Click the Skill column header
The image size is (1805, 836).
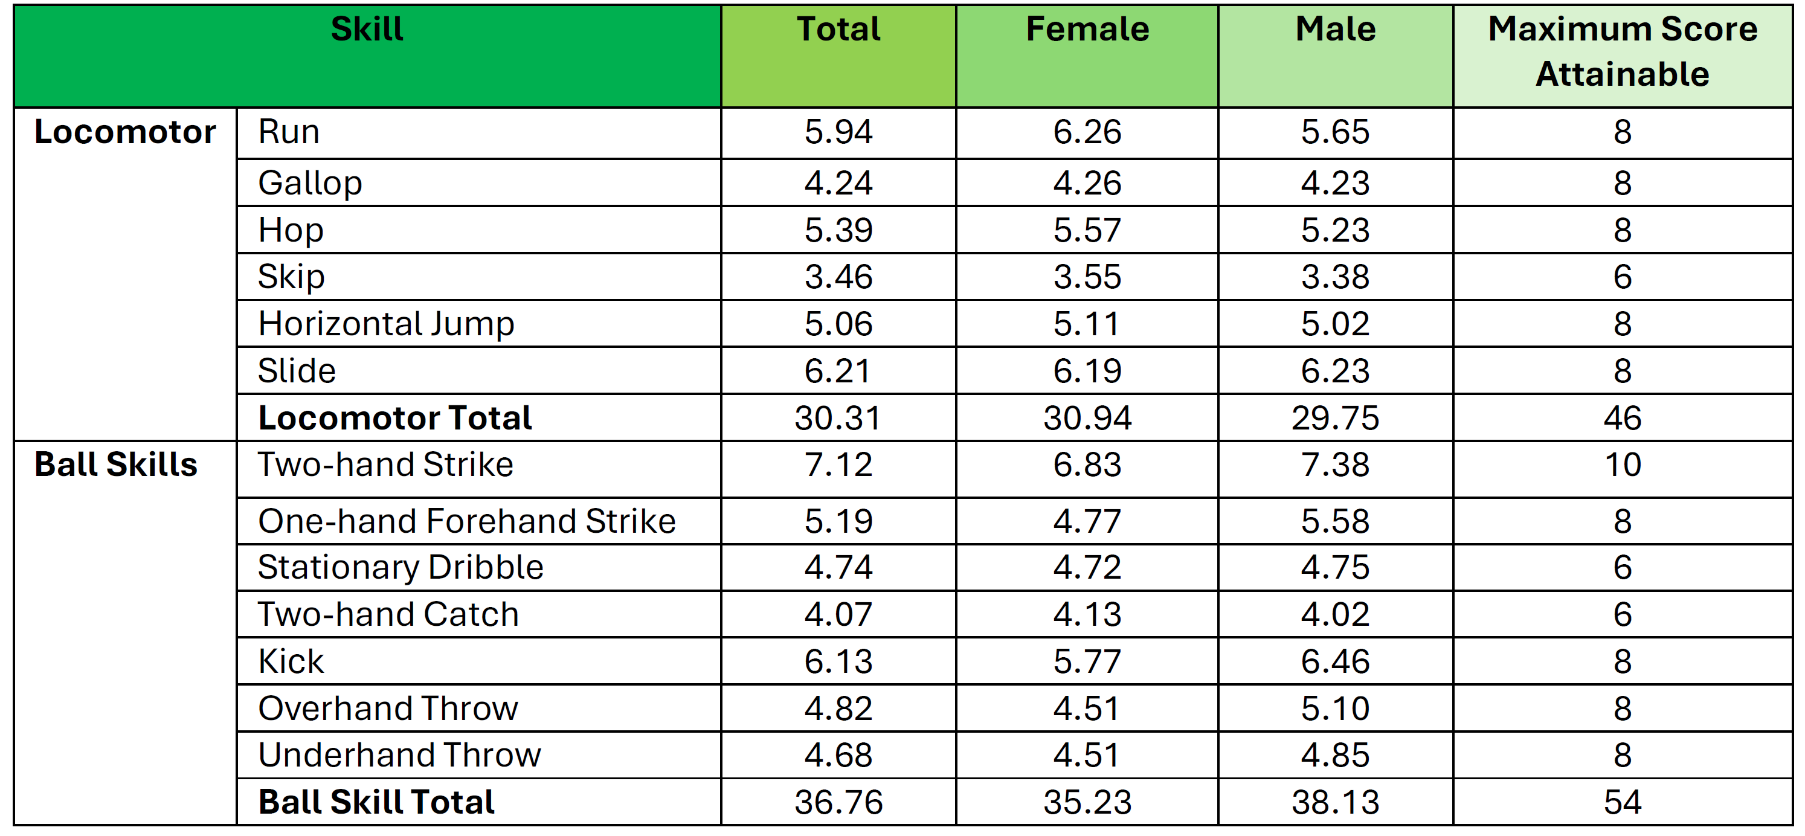click(367, 30)
